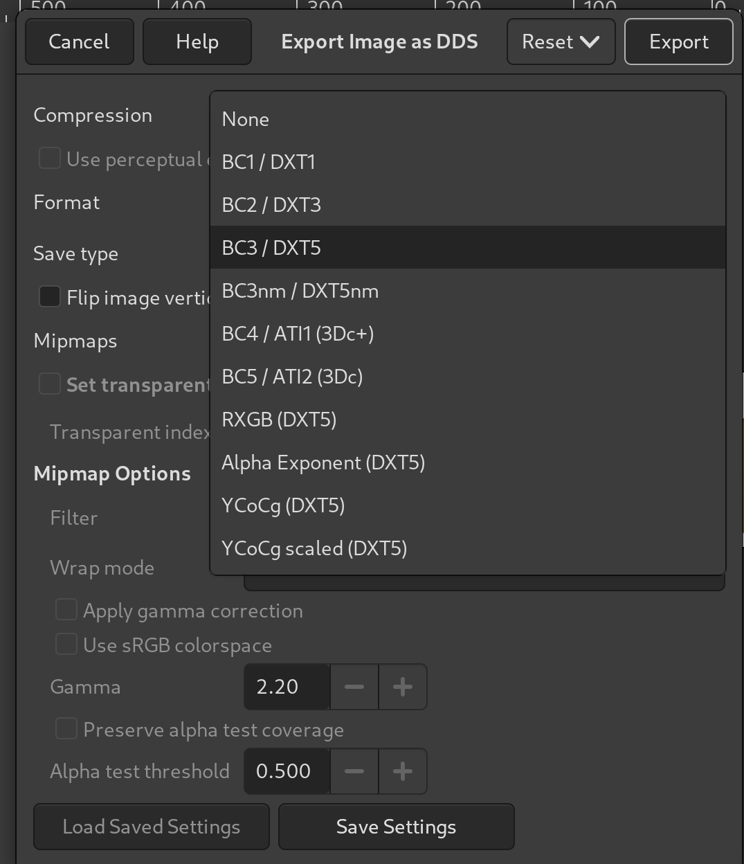
Task: Decrease Alpha test threshold value
Action: [x=354, y=771]
